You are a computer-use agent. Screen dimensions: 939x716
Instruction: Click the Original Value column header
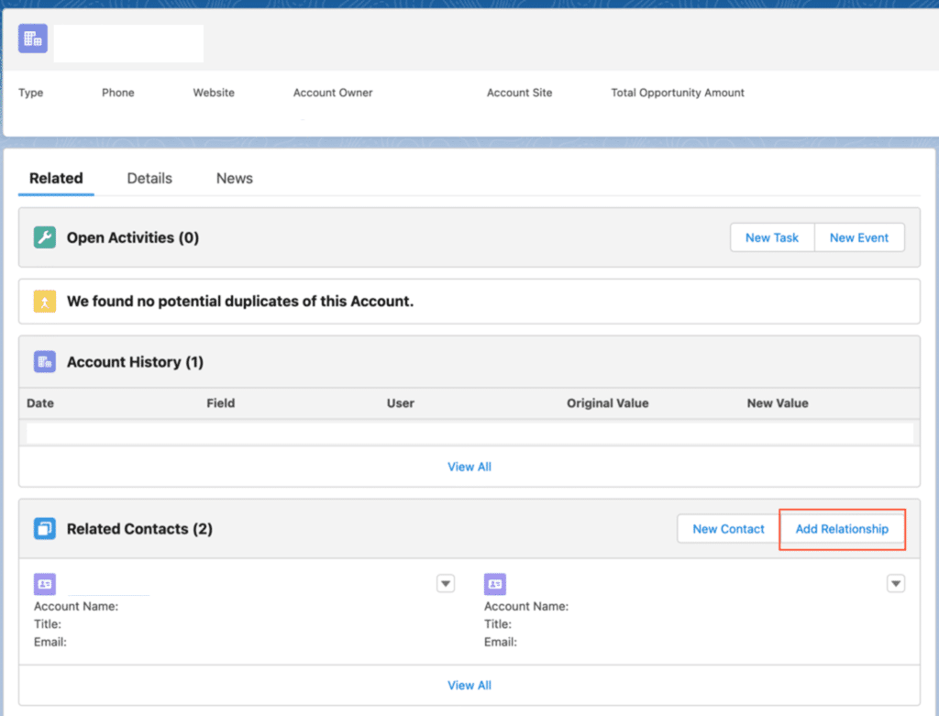tap(608, 403)
